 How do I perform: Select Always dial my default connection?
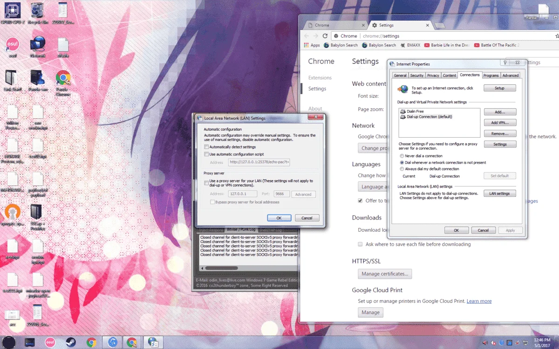click(402, 169)
